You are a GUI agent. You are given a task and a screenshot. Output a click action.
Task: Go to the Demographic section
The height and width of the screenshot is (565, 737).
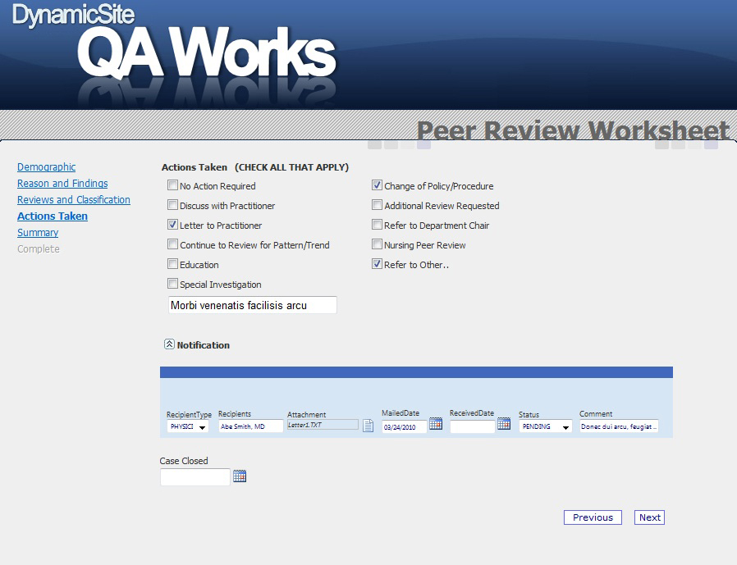(46, 167)
